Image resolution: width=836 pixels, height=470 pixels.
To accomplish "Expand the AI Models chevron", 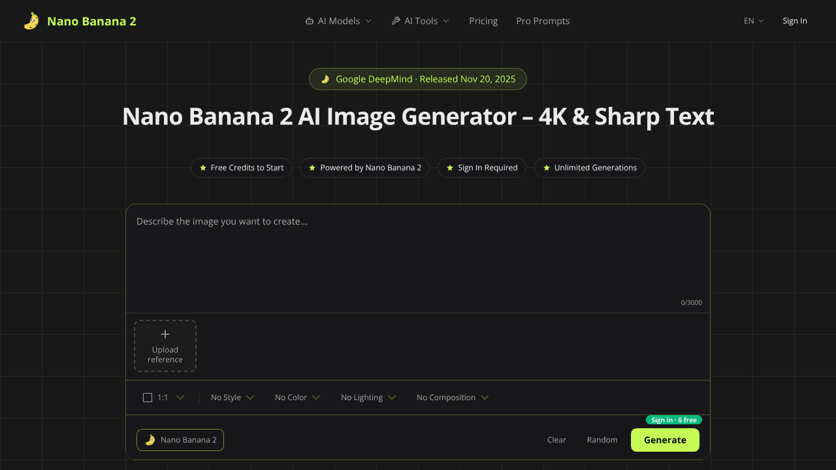I will click(368, 21).
